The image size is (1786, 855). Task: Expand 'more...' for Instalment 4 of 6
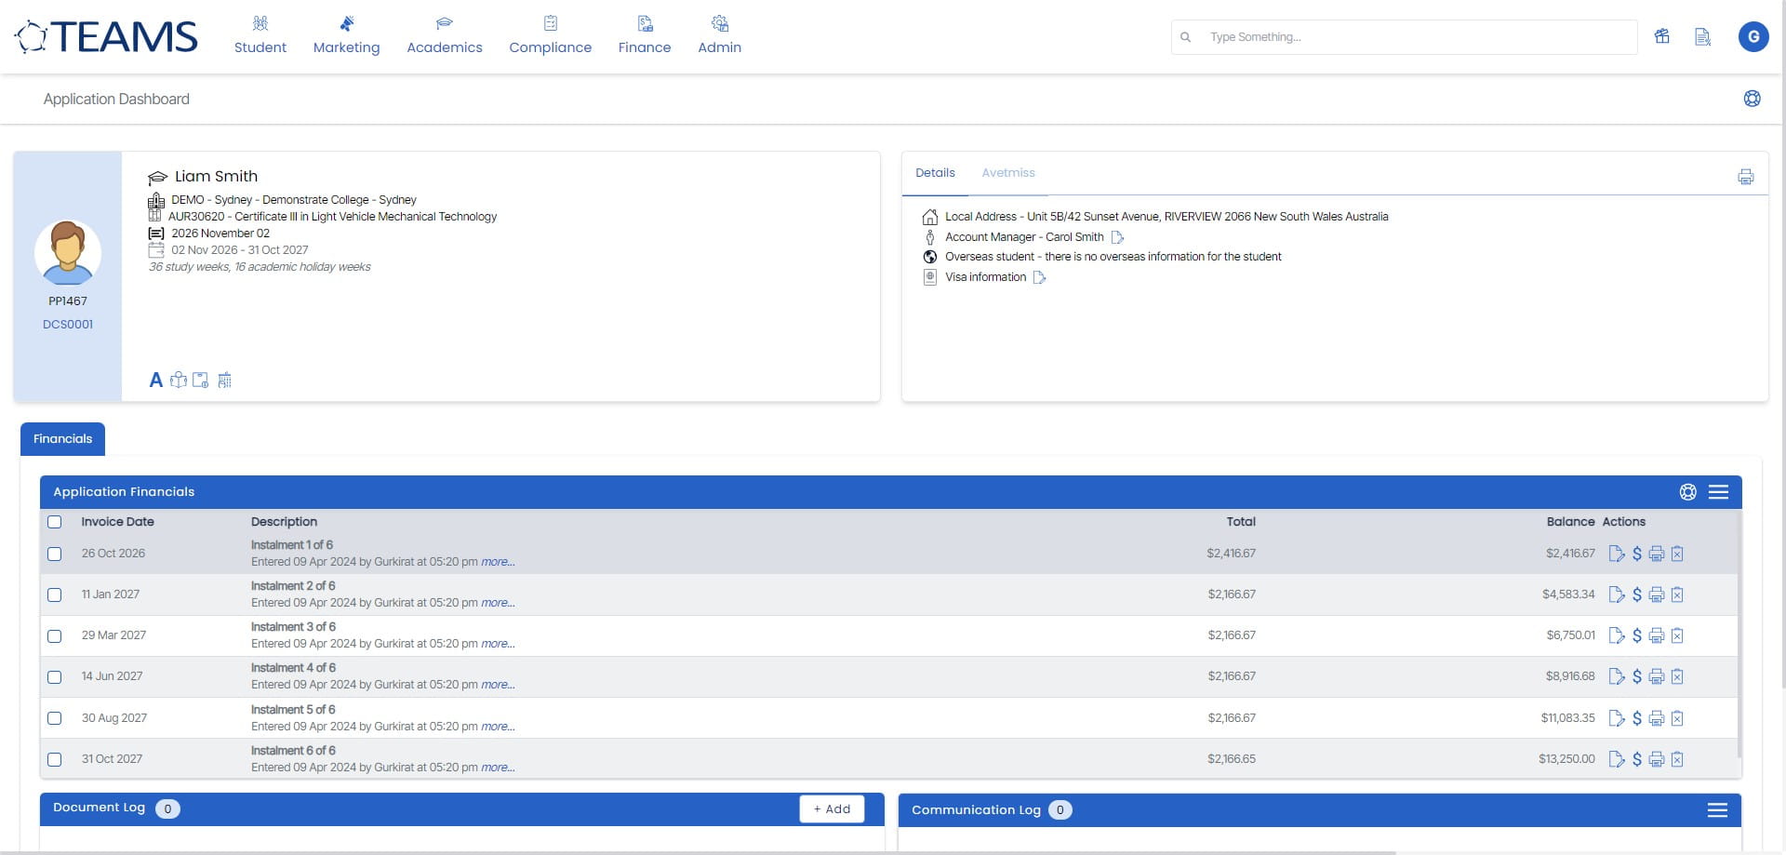coord(498,685)
